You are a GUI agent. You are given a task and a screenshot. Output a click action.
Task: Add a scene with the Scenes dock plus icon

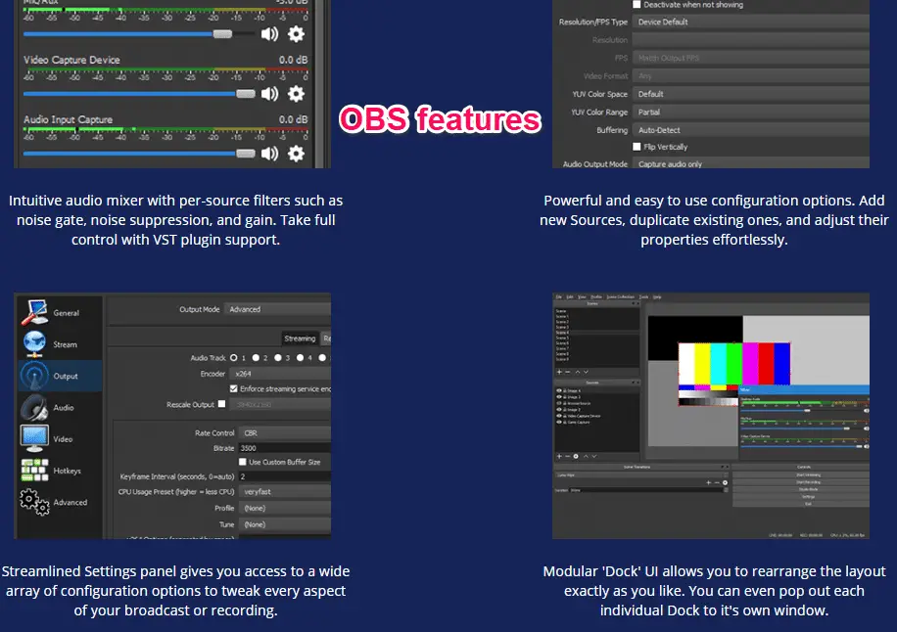pos(559,372)
